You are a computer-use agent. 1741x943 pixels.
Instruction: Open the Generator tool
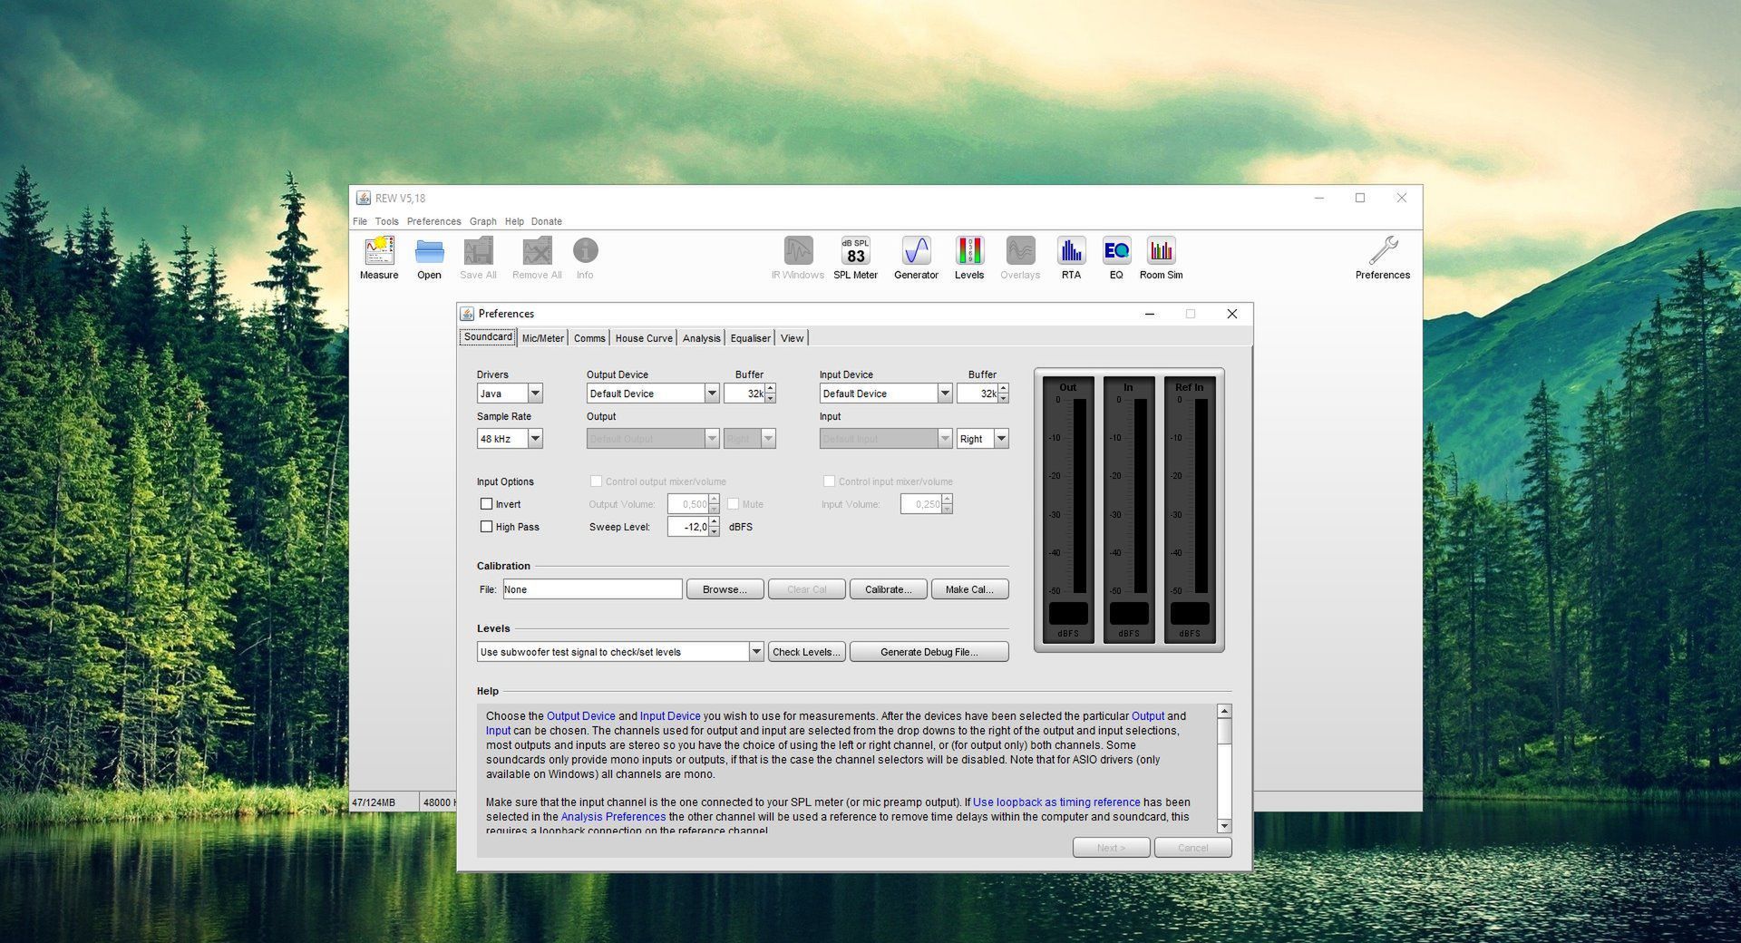(915, 257)
